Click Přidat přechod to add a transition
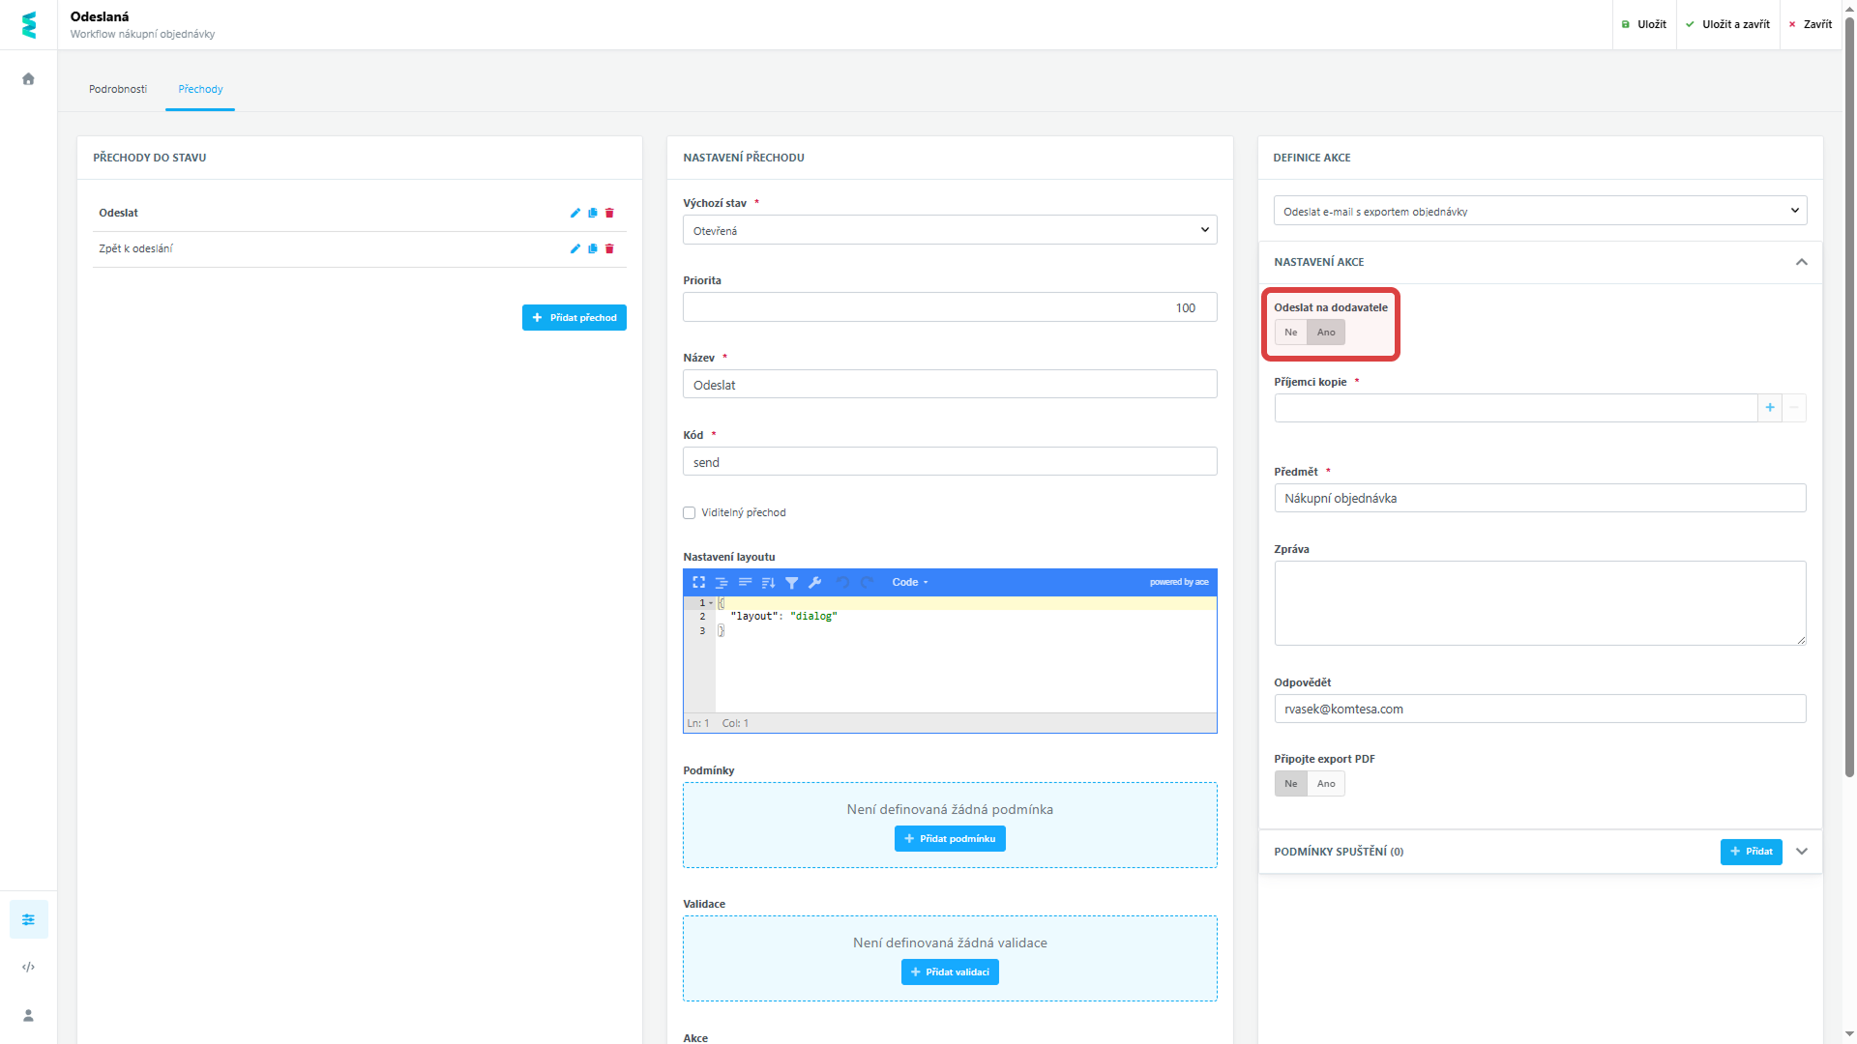 [x=574, y=317]
